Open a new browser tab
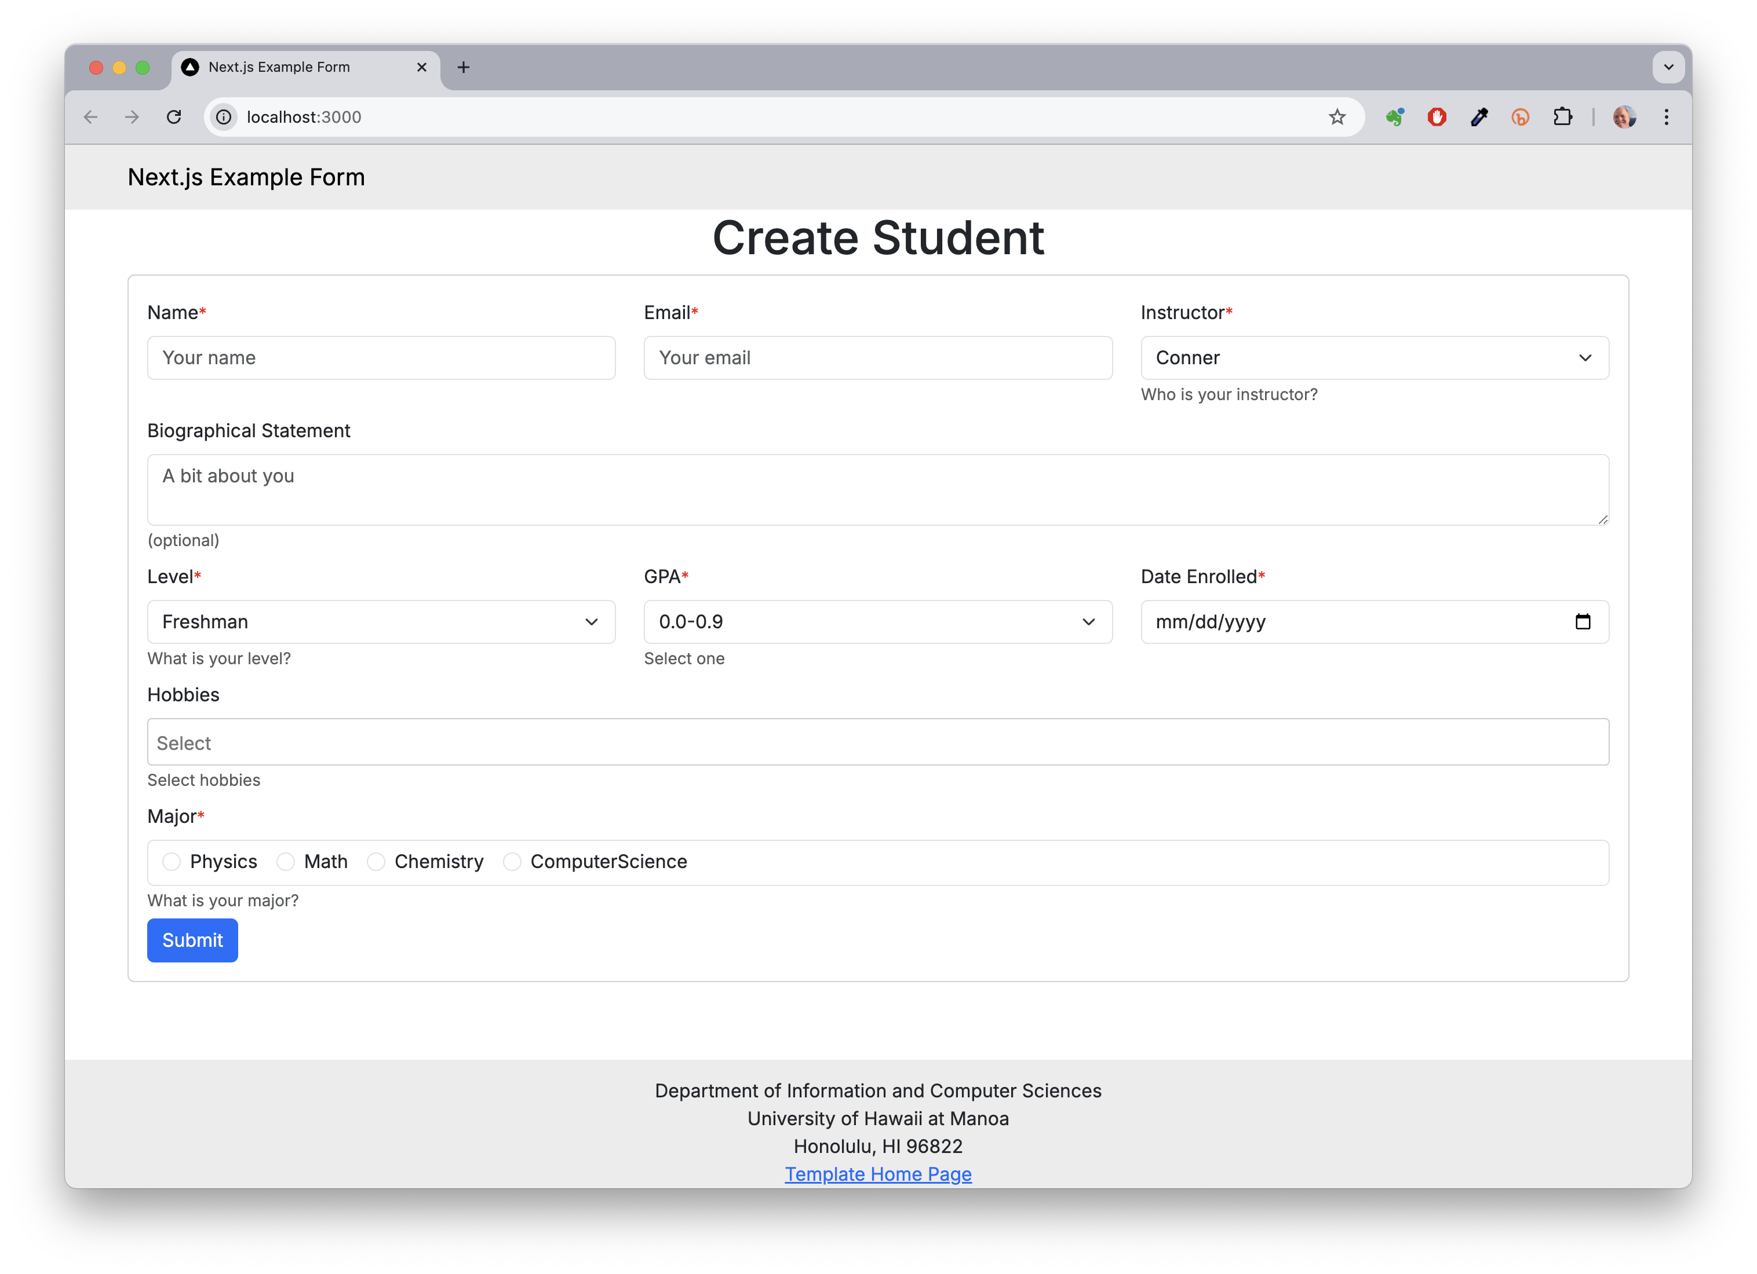Image resolution: width=1757 pixels, height=1274 pixels. 463,67
